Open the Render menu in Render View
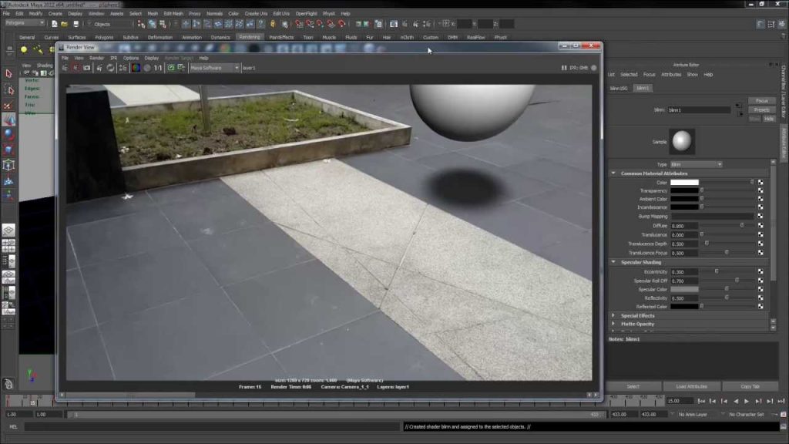 coord(96,58)
